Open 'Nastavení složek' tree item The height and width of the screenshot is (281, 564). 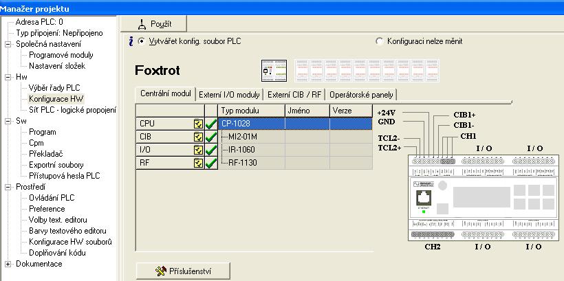[57, 66]
